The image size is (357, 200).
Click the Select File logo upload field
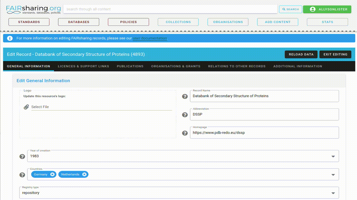[x=102, y=107]
